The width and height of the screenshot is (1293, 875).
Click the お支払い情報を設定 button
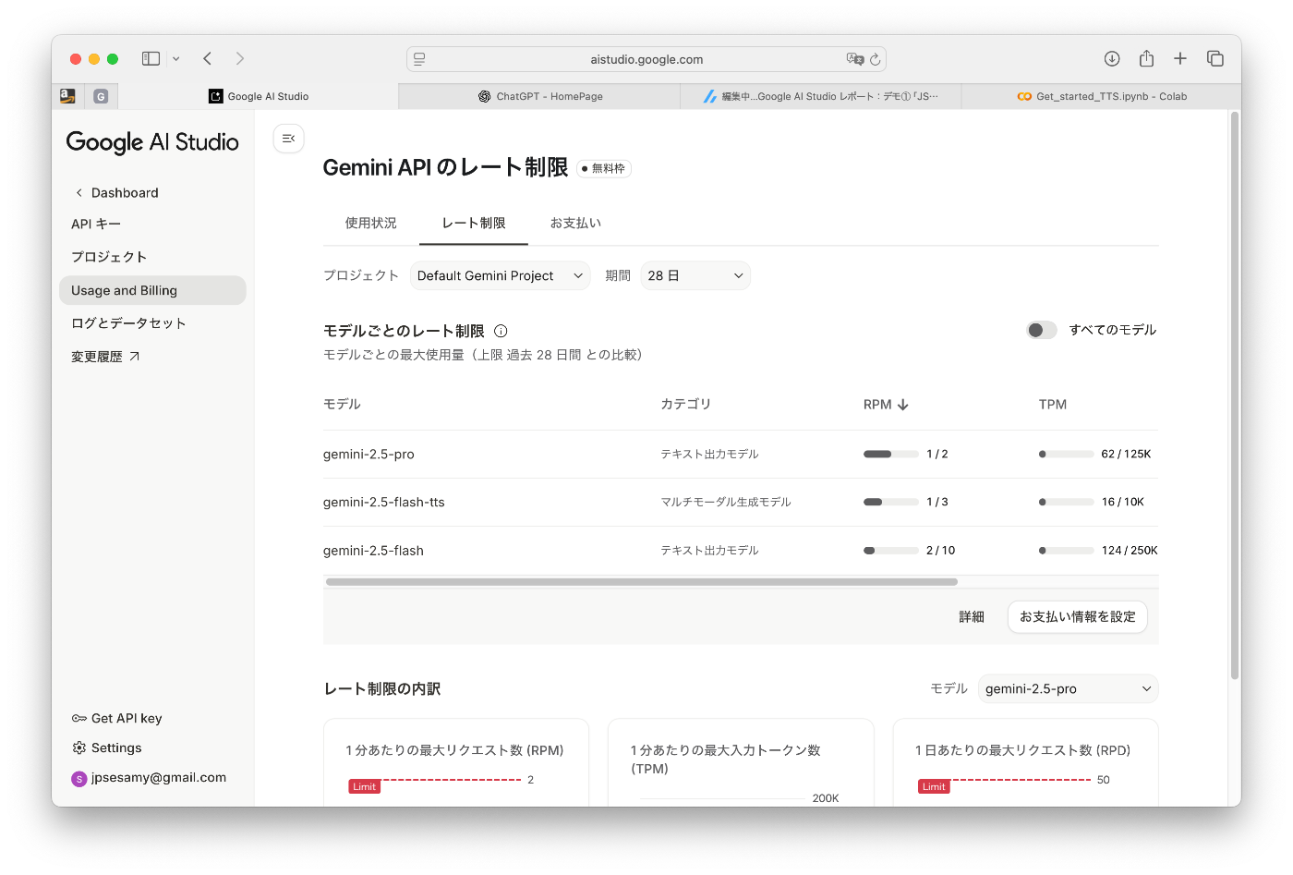coord(1078,617)
